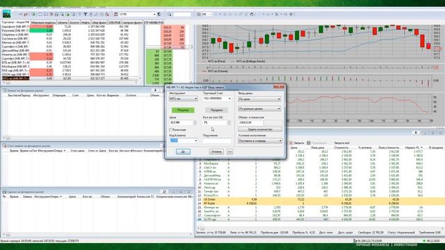Viewport: 445px width, 250px height.
Task: Select the МТС-ао row in quotes table
Action: point(70,78)
